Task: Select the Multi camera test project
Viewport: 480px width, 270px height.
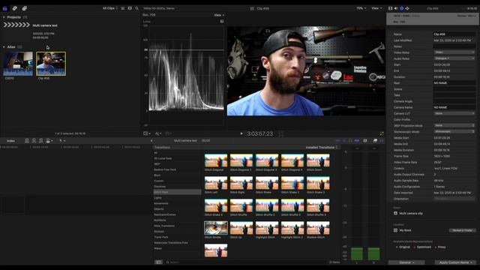Action: tap(45, 25)
